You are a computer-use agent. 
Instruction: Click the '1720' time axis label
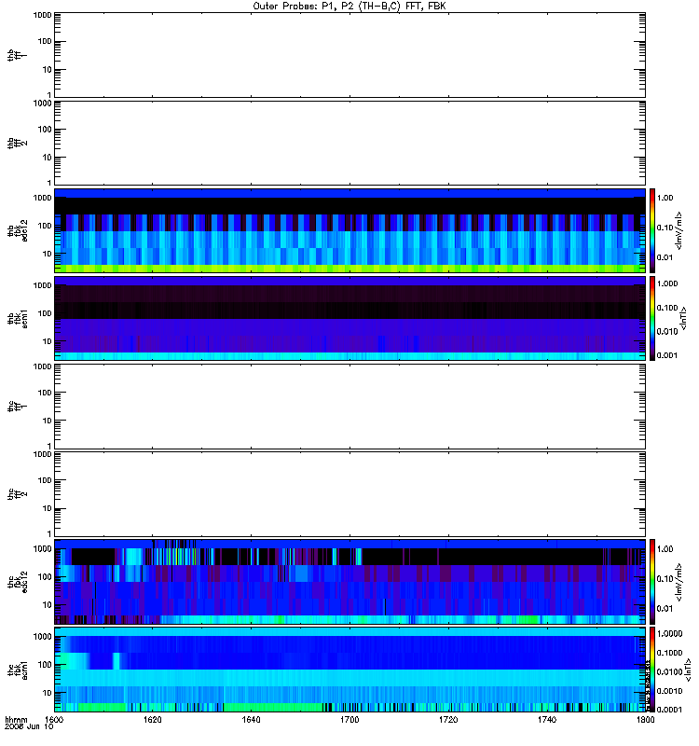tap(448, 720)
